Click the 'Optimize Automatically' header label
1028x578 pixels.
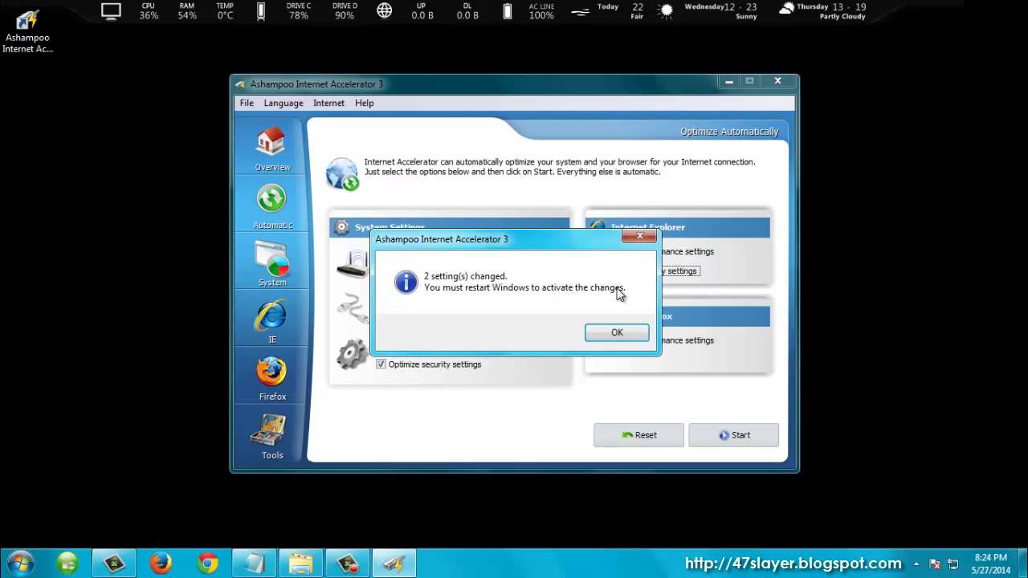pos(729,132)
